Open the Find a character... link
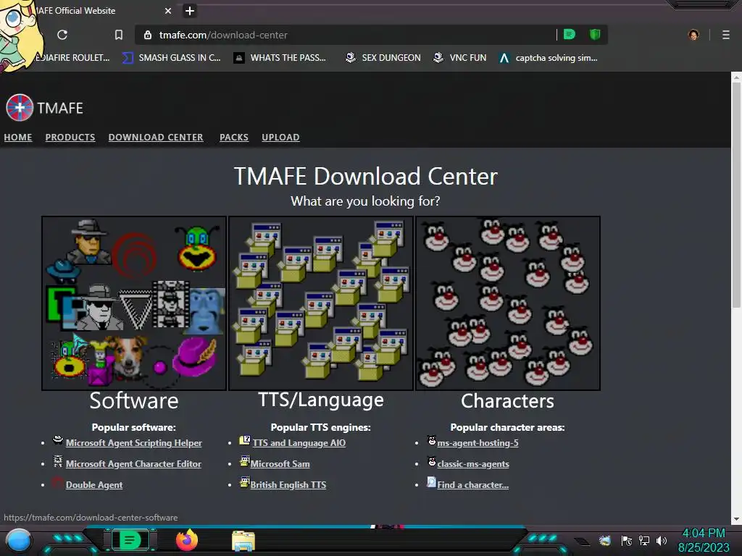Screen dimensions: 742x556 pos(472,484)
